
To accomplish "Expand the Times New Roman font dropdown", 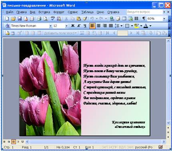I will 50,26.
